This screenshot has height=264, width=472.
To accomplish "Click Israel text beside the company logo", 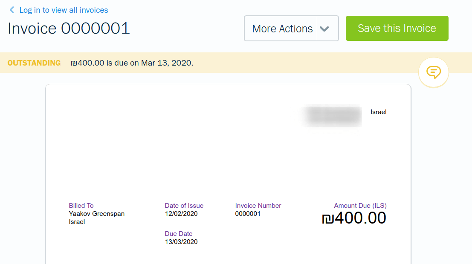I will point(378,112).
